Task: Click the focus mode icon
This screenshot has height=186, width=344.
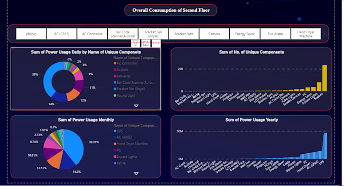Action: [146, 43]
